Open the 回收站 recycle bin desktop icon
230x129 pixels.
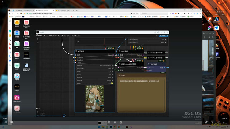[x=17, y=54]
